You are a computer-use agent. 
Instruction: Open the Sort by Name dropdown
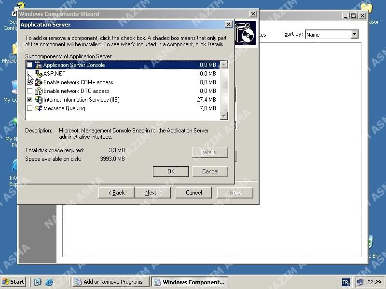point(354,34)
